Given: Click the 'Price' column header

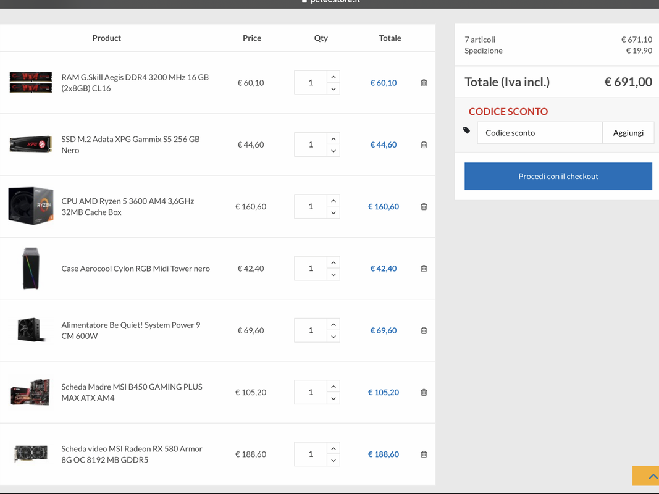Looking at the screenshot, I should 252,38.
